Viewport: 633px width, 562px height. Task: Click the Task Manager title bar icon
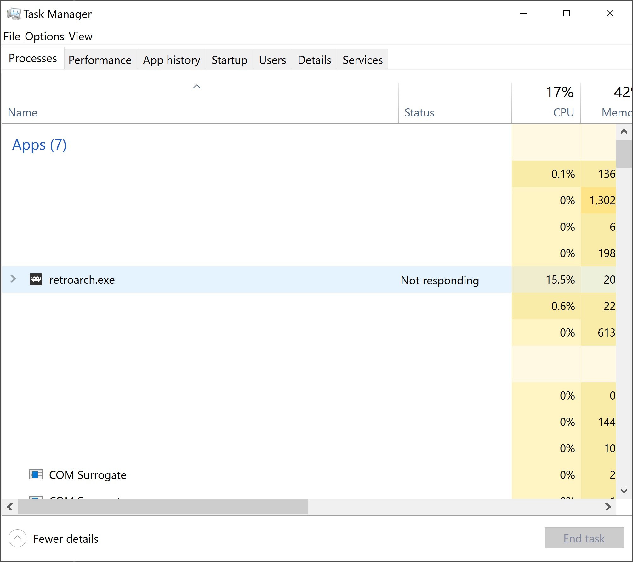tap(14, 14)
